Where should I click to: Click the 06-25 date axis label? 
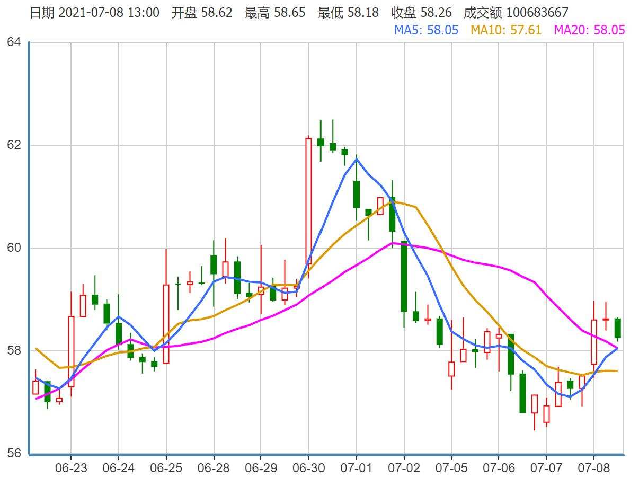point(166,469)
